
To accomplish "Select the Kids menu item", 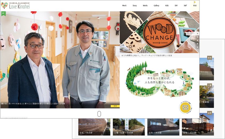I will tap(167, 6).
